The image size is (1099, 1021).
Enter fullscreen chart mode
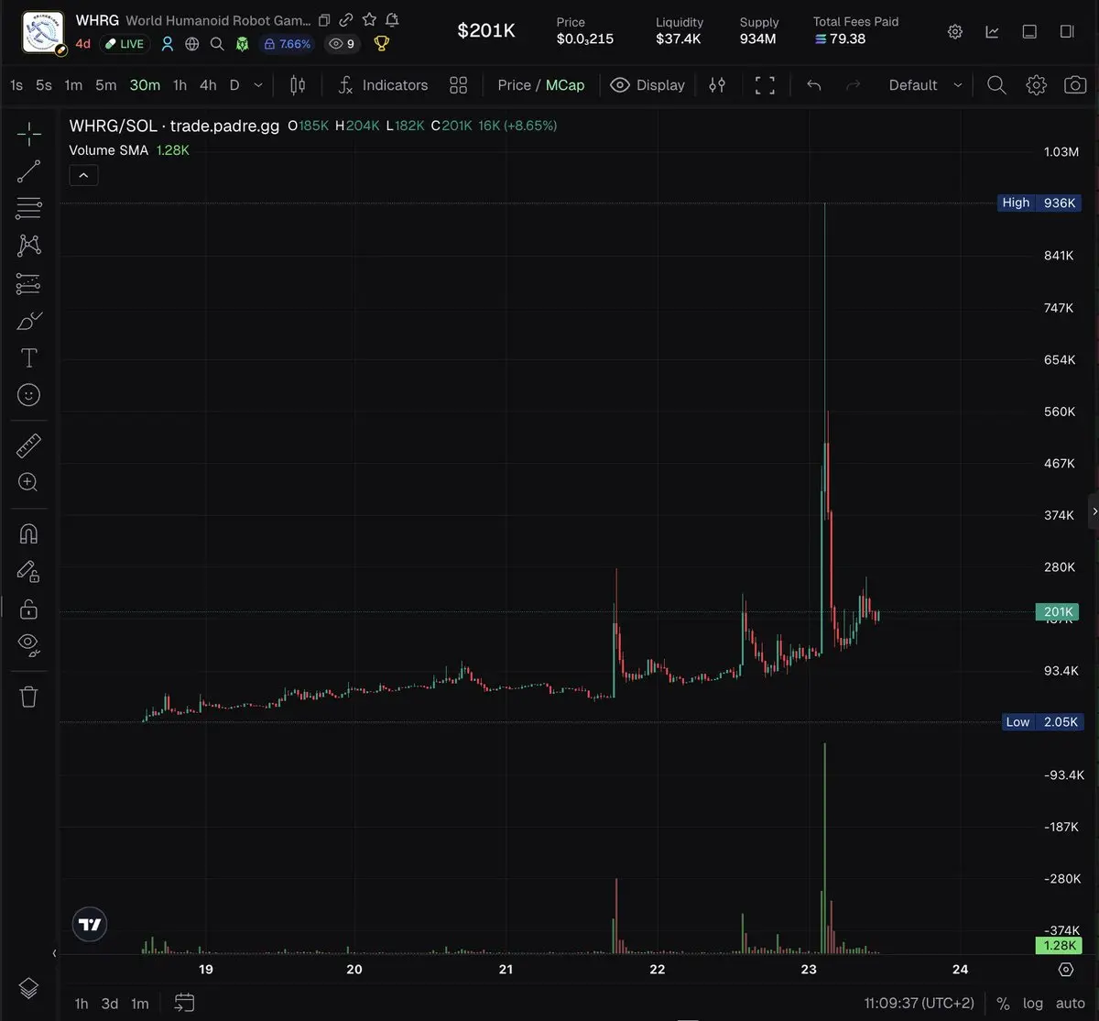765,85
